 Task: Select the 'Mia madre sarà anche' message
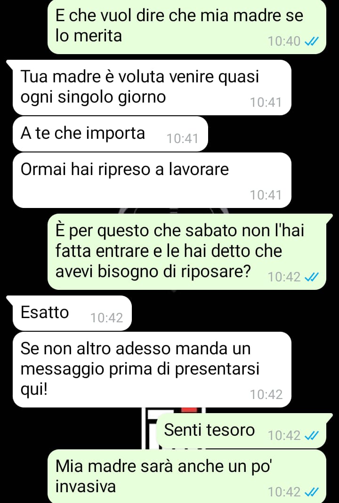(187, 476)
